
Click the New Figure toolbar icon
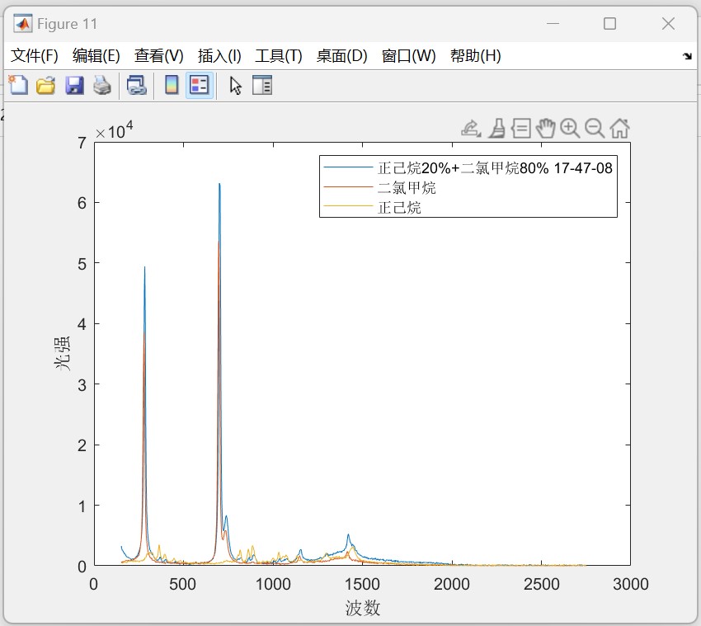point(18,85)
